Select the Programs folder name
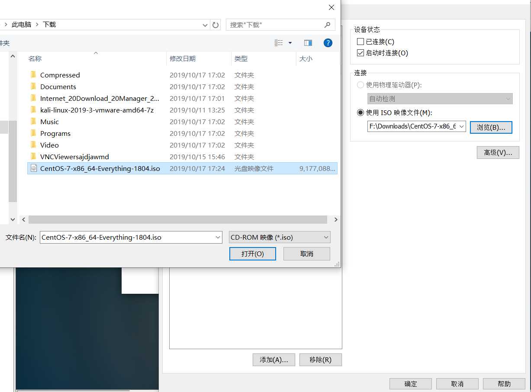This screenshot has height=392, width=531. click(x=55, y=133)
